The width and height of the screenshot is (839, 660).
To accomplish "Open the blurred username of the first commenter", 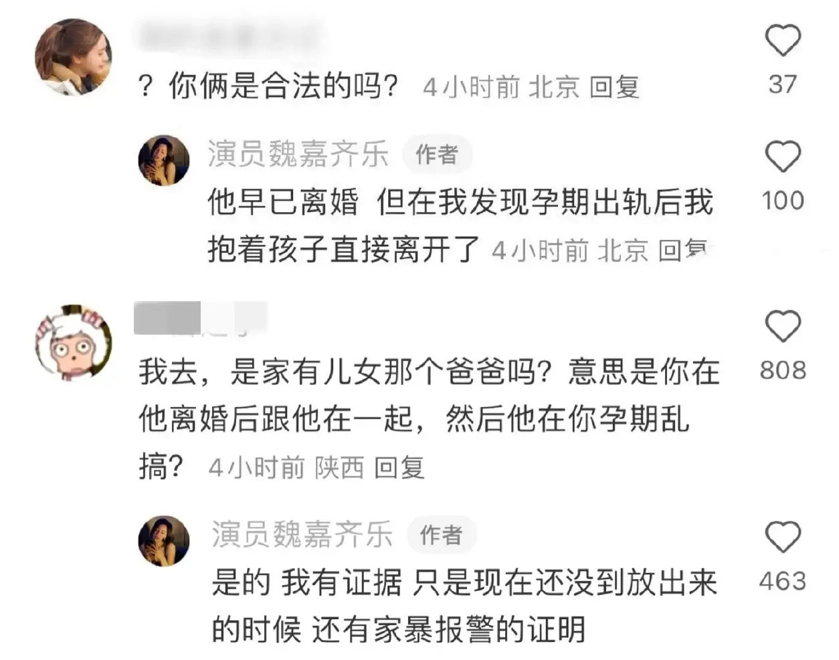I will point(227,36).
